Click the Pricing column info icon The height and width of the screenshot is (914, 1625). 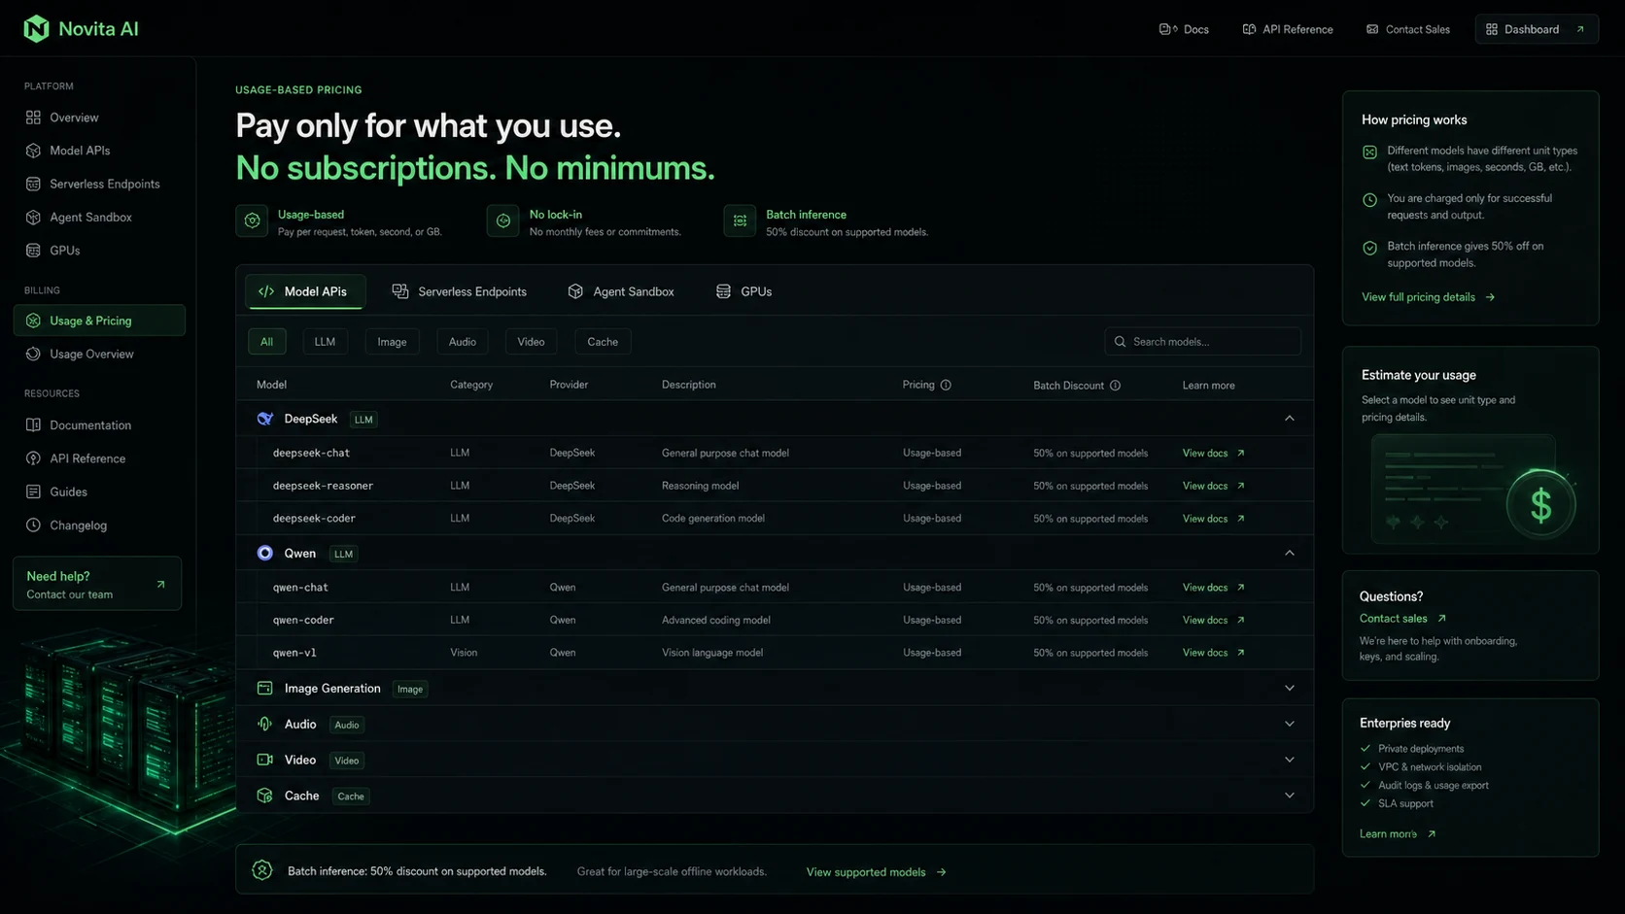946,386
